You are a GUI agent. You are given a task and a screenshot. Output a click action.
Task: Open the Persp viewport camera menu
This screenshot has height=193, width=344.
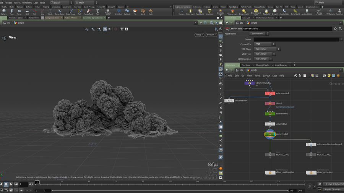click(x=199, y=35)
